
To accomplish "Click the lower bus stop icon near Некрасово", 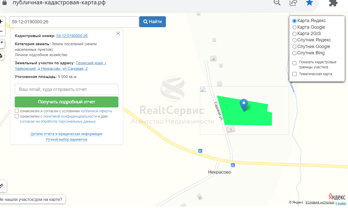I will 233,165.
